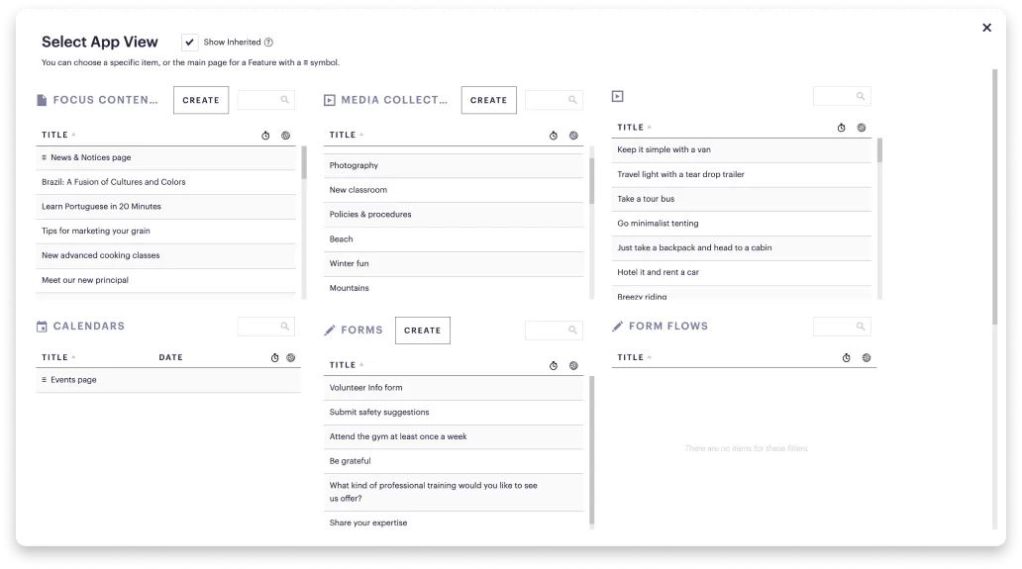Viewport: 1022px width, 569px height.
Task: Click the Calendars timer column icon
Action: click(275, 358)
